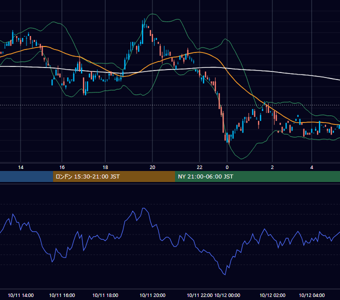Select the 14 hour label on price chart axis
This screenshot has width=340, height=300.
20,167
